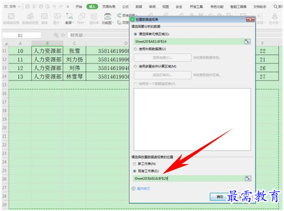Image resolution: width=284 pixels, height=211 pixels.
Task: Click the 确定 button in dialog
Action: tap(219, 196)
